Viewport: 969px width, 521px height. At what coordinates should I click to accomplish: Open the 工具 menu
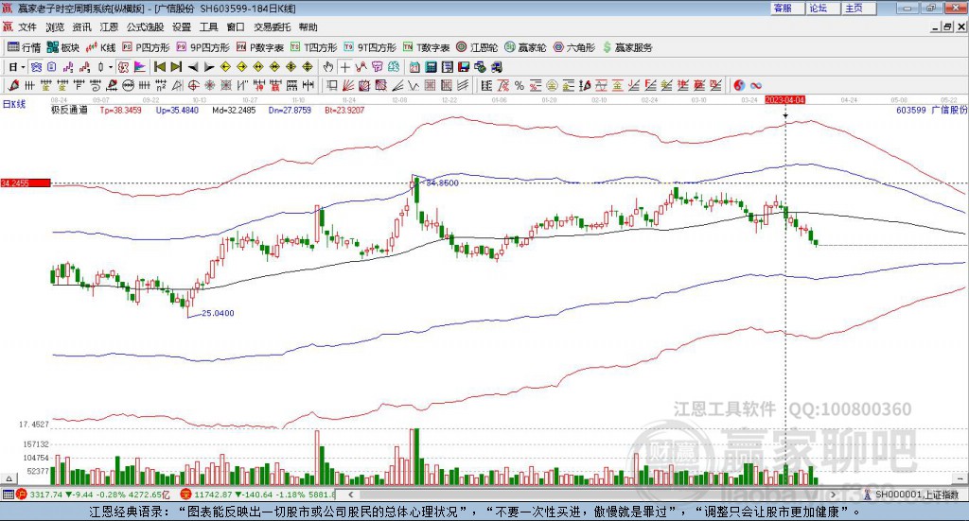tap(209, 27)
